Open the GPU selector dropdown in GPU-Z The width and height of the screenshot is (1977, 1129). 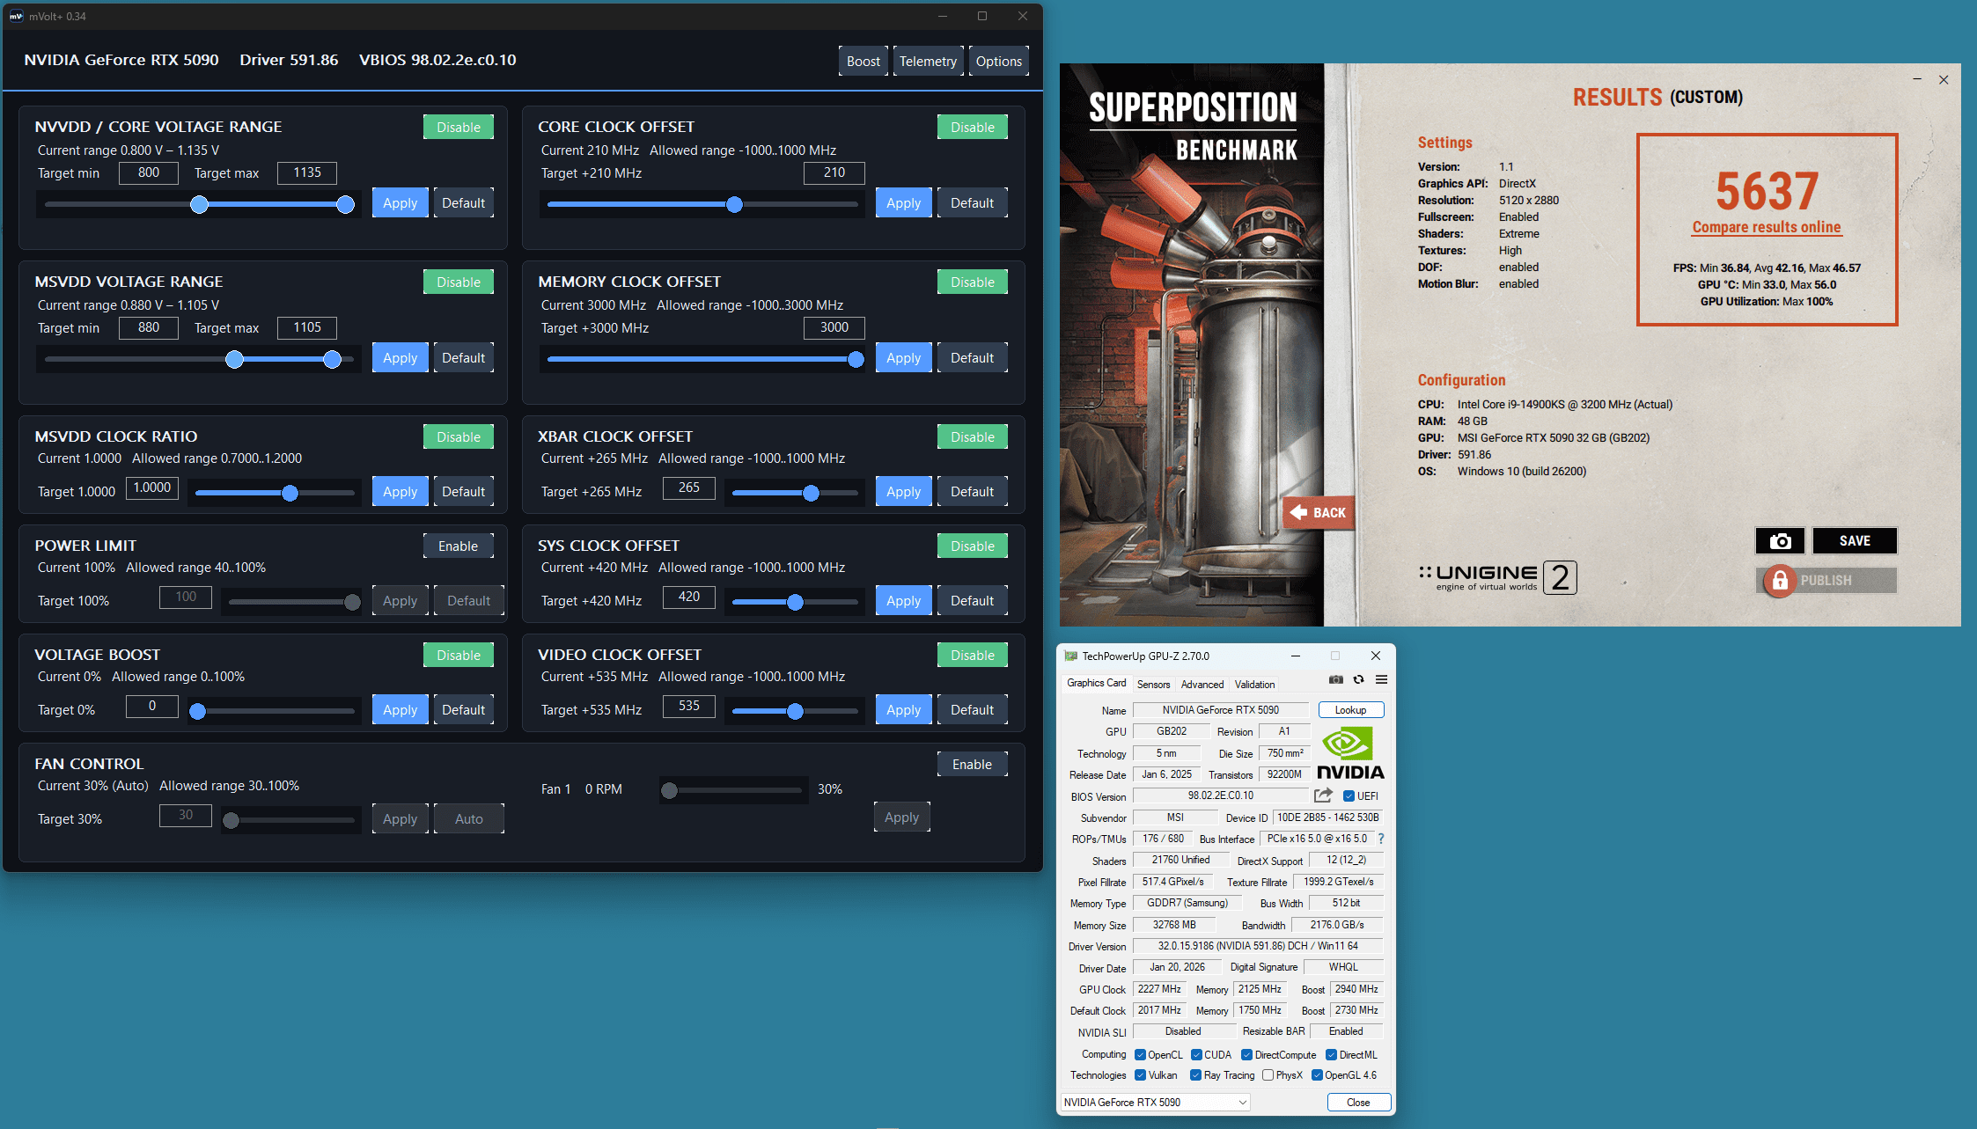[x=1155, y=1102]
